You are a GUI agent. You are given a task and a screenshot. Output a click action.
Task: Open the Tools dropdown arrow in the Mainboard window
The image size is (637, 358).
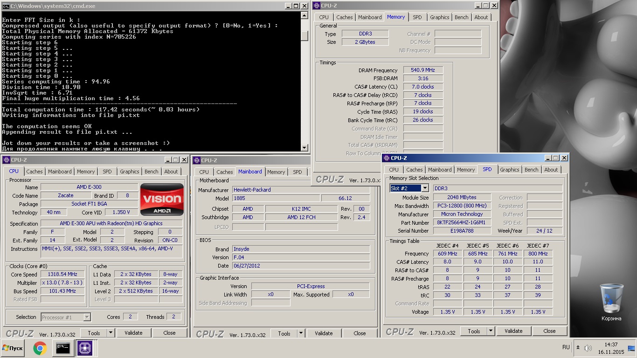pos(301,333)
